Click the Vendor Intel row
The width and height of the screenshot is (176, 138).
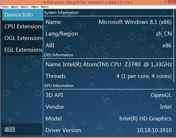(x=109, y=107)
